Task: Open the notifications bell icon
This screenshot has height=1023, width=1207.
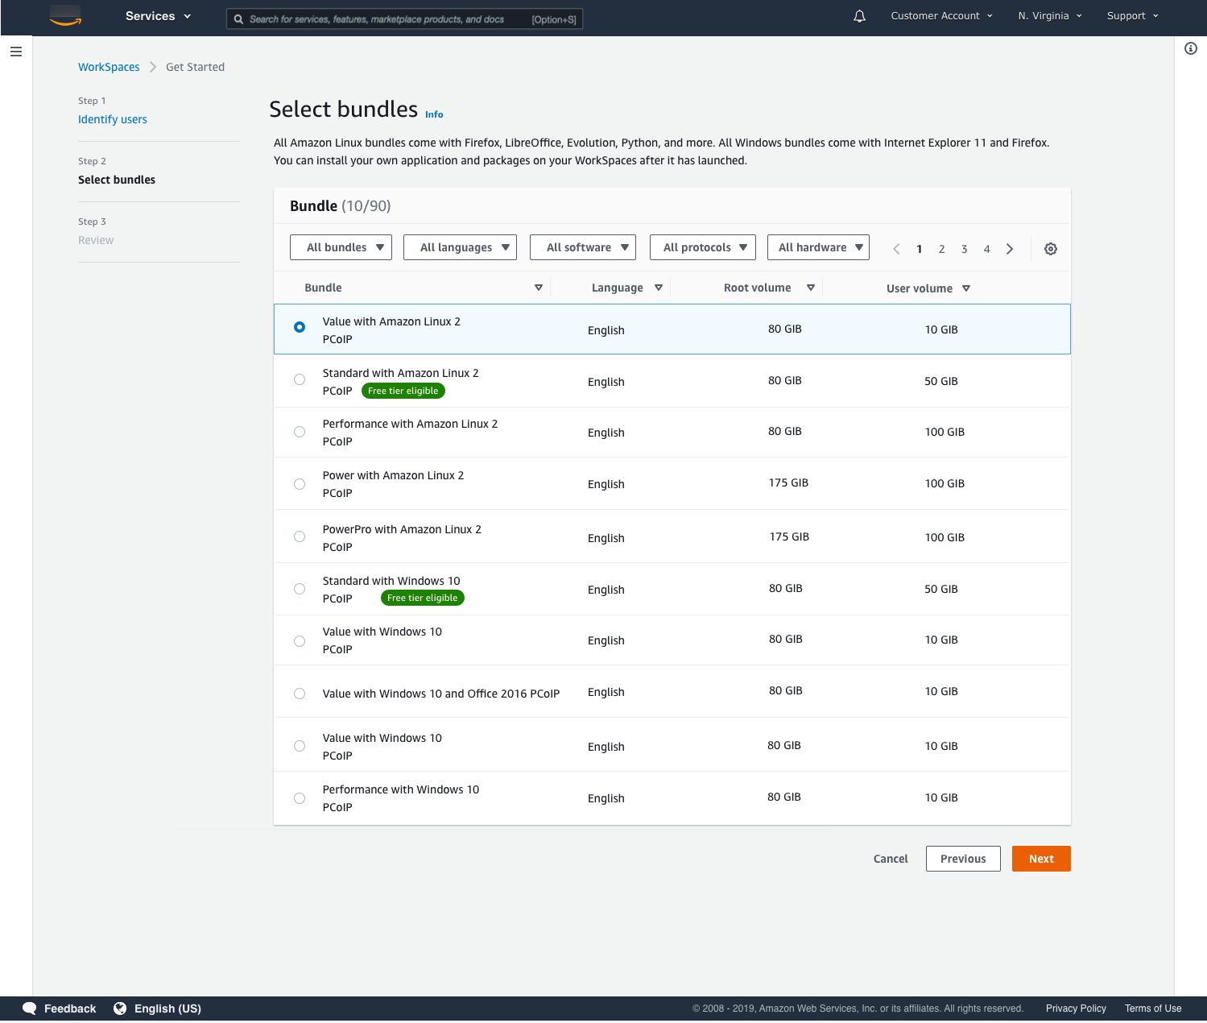Action: pos(858,15)
